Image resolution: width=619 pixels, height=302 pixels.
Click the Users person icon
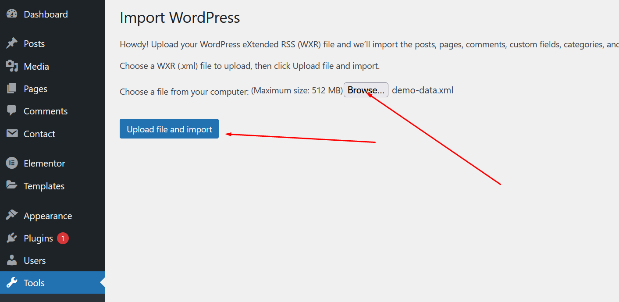[x=12, y=260]
